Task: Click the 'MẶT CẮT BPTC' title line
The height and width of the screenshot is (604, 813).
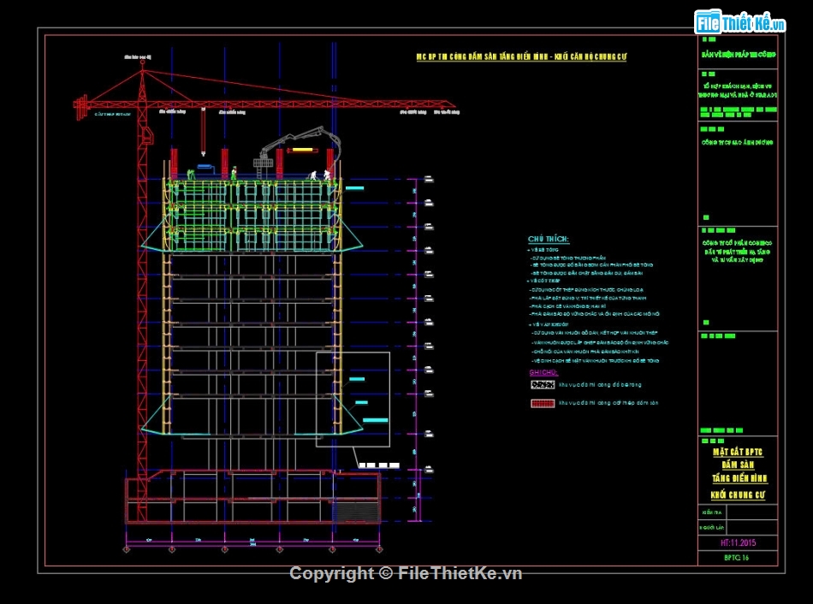Action: click(738, 452)
